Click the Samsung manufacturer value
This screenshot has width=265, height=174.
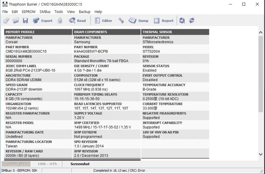tap(82, 42)
